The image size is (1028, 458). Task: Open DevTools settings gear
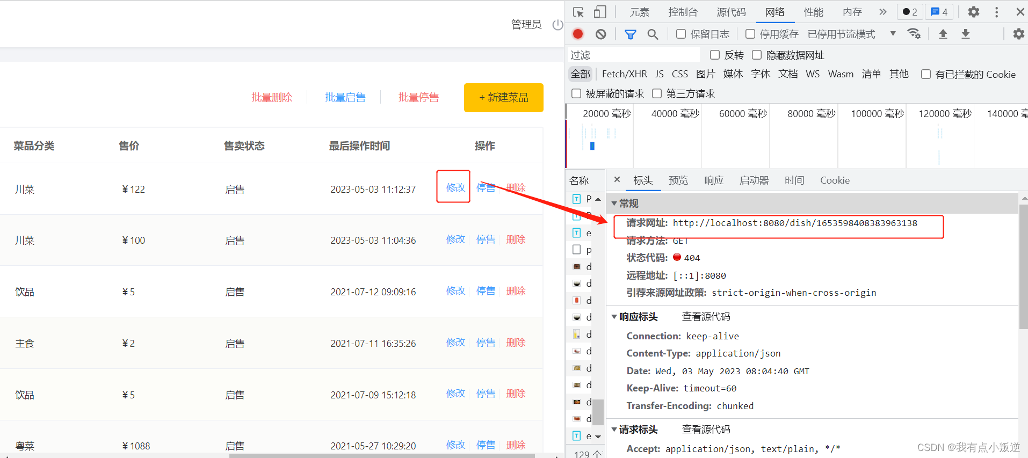pyautogui.click(x=974, y=12)
